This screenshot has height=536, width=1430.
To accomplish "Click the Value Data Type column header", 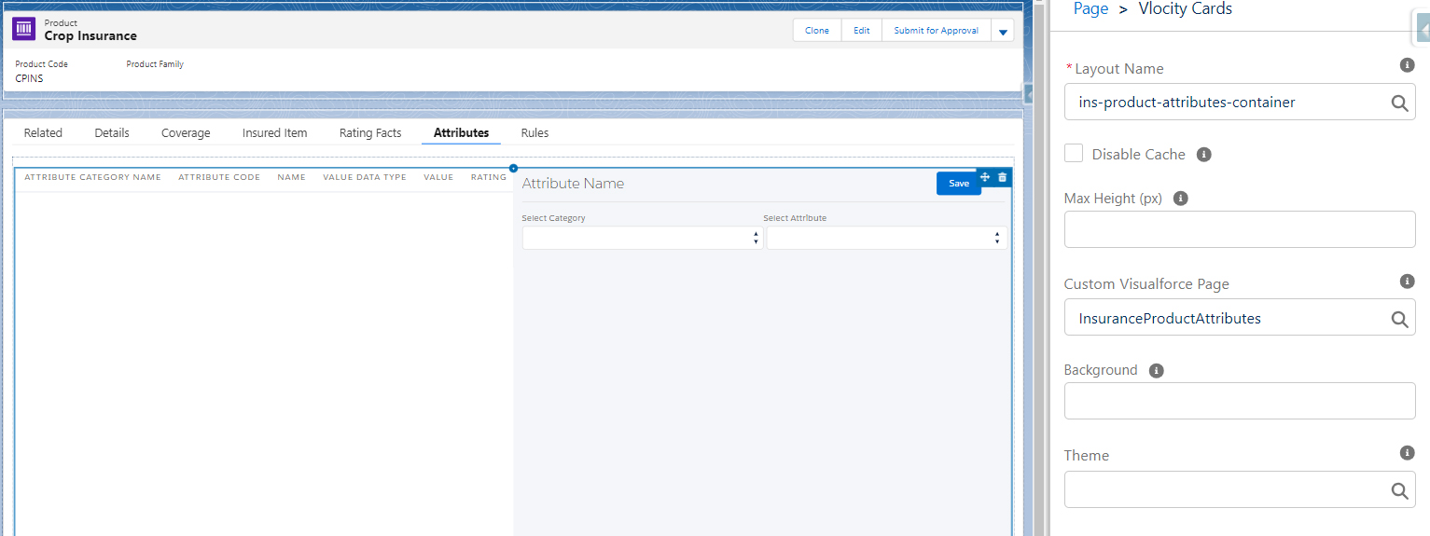I will click(365, 177).
